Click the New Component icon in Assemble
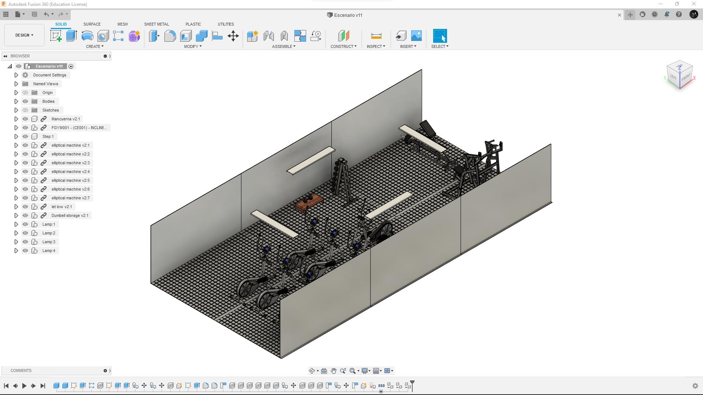703x395 pixels. click(x=252, y=36)
